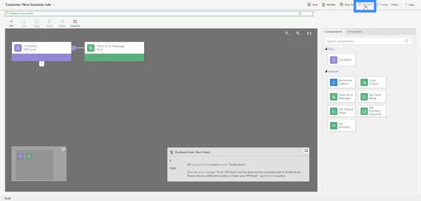Select the Recommendation action tile
This screenshot has width=421, height=201.
tap(342, 82)
